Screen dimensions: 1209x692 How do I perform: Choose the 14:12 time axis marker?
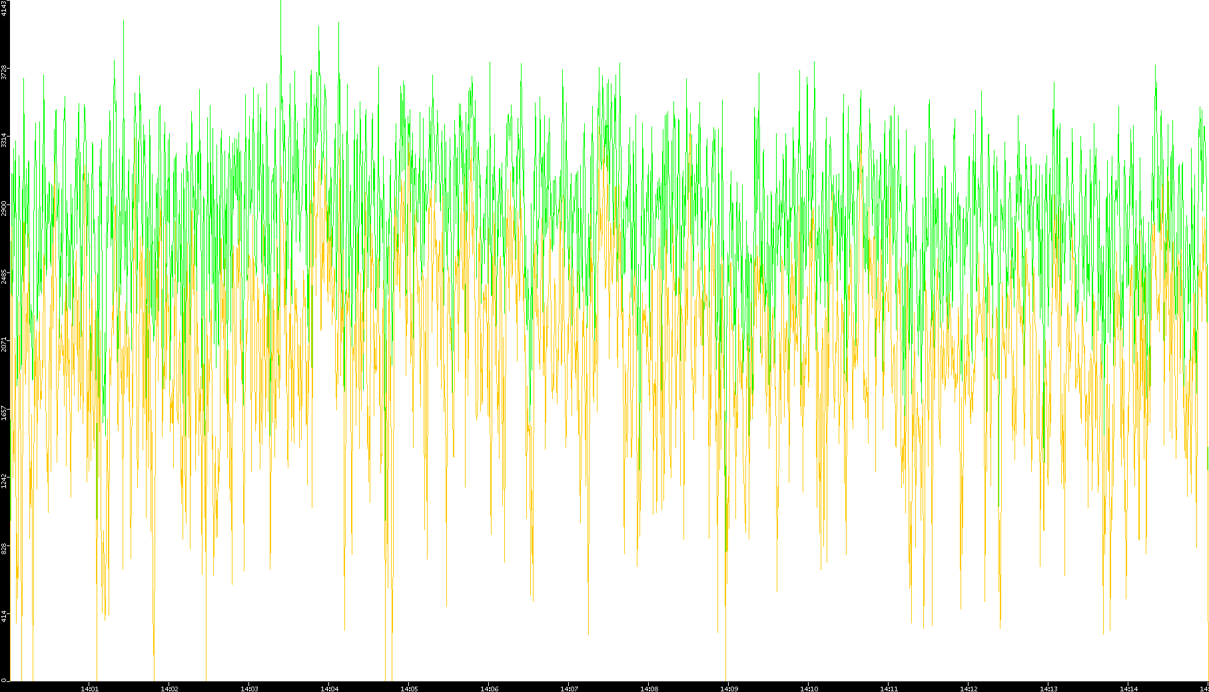969,688
